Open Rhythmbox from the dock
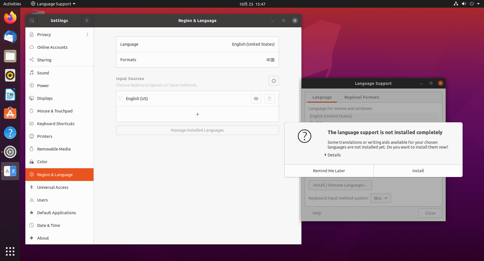The width and height of the screenshot is (484, 261). click(x=10, y=76)
